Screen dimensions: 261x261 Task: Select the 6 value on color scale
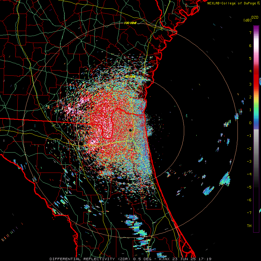click(x=250, y=46)
